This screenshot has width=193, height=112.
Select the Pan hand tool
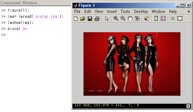click(x=130, y=19)
